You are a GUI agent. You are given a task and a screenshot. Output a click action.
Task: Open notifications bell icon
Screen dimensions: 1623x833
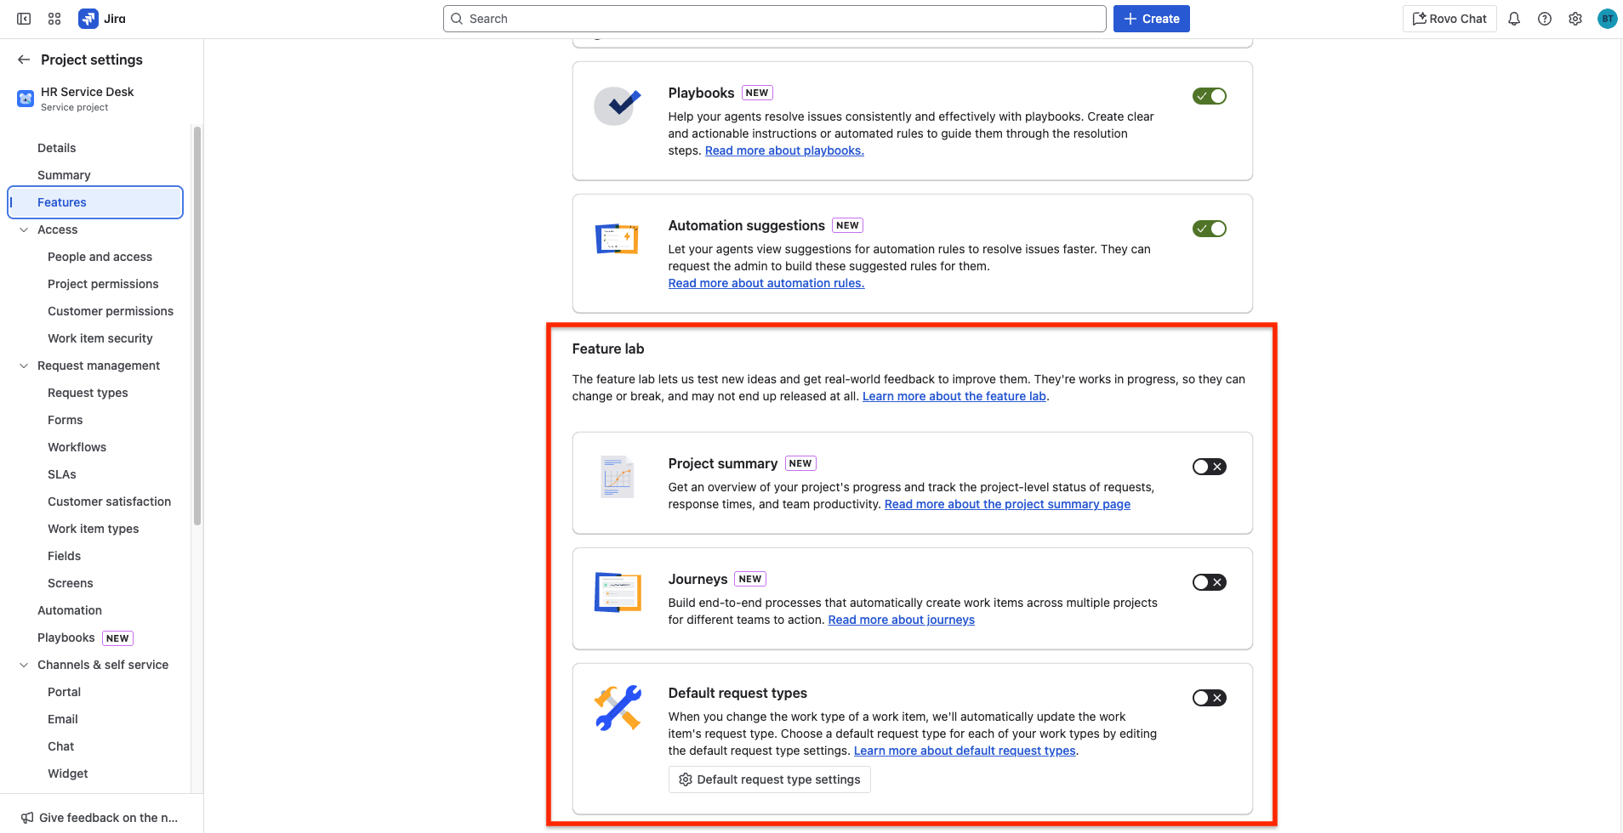(1514, 19)
